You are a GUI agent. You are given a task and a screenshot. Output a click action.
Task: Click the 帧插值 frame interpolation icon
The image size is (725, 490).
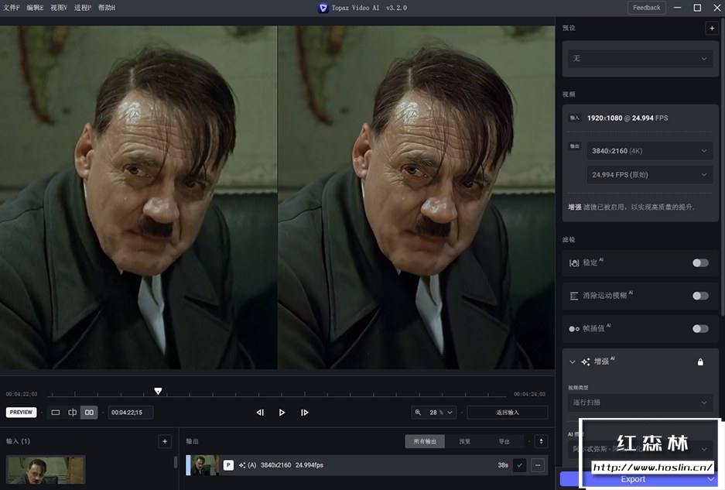click(x=574, y=328)
